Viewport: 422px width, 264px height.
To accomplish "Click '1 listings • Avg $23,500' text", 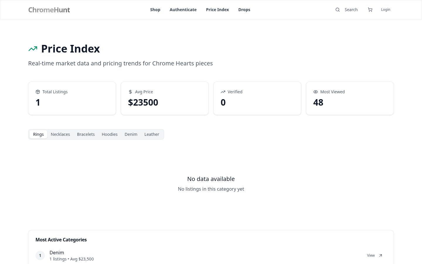I will tap(72, 259).
